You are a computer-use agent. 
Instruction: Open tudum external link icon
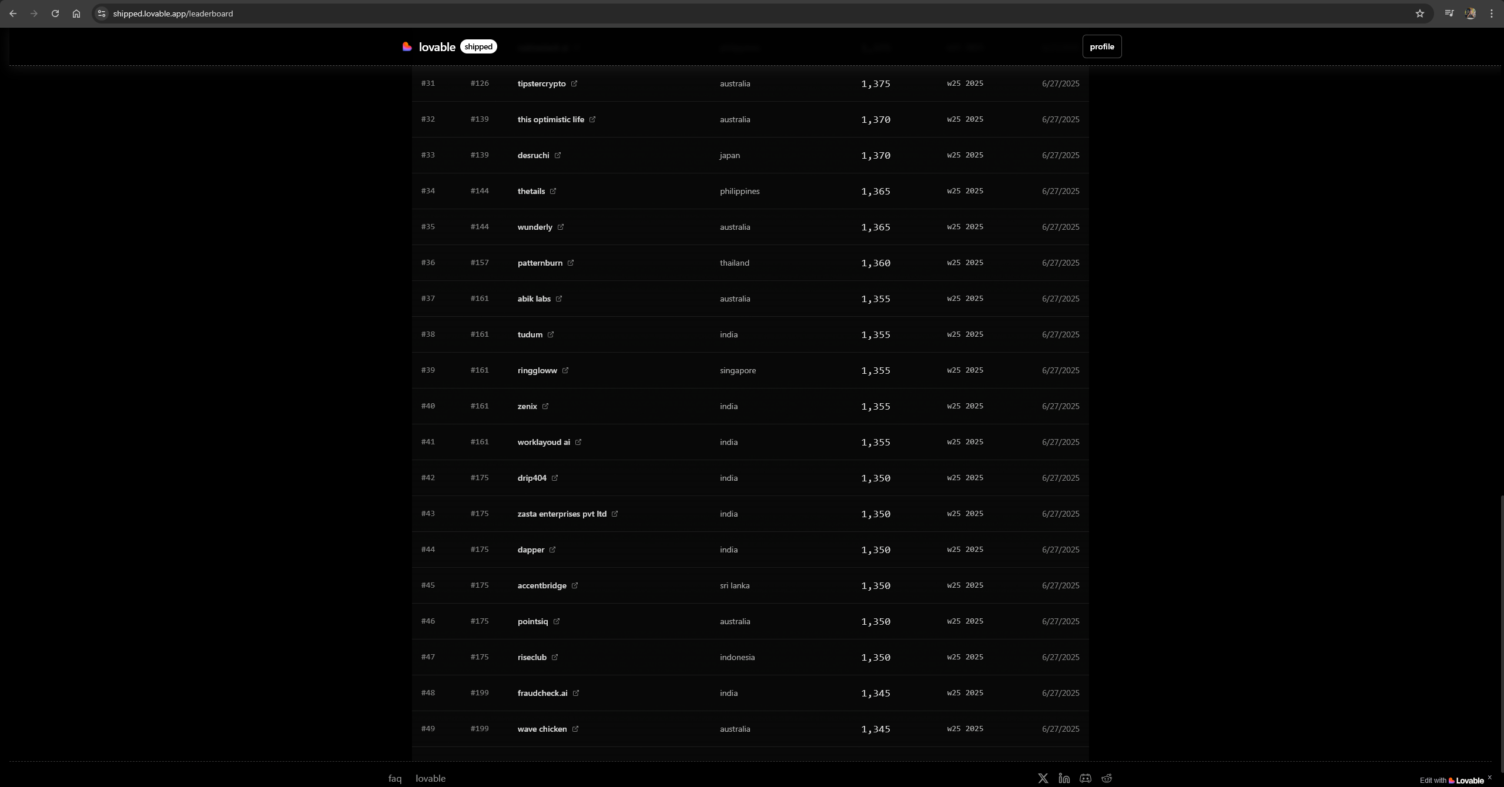tap(551, 334)
